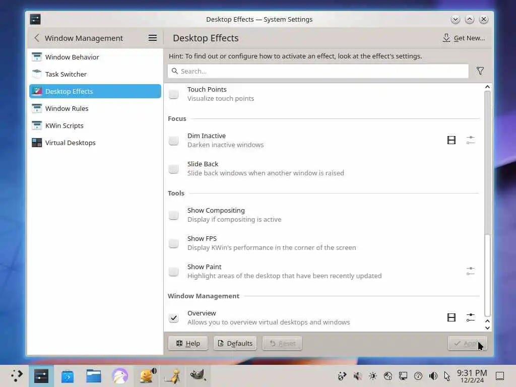Viewport: 516px width, 387px height.
Task: Click the Apply button
Action: pos(467,343)
